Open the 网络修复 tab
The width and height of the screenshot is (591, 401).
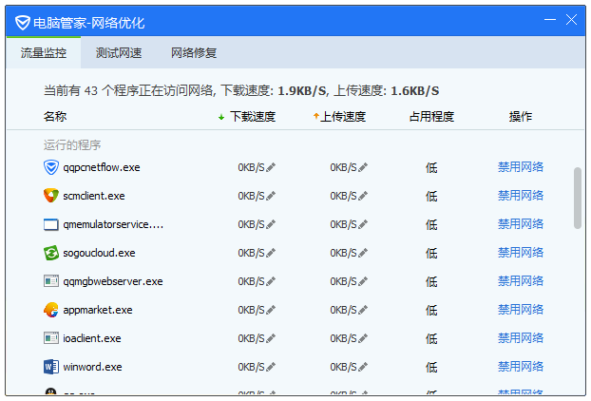point(194,53)
